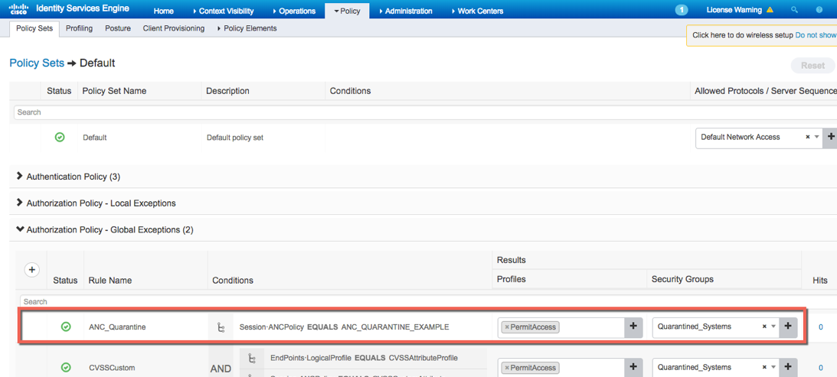Clear Quarantined_Systems selection in ANC_Quarantine row
The width and height of the screenshot is (837, 377).
point(764,327)
